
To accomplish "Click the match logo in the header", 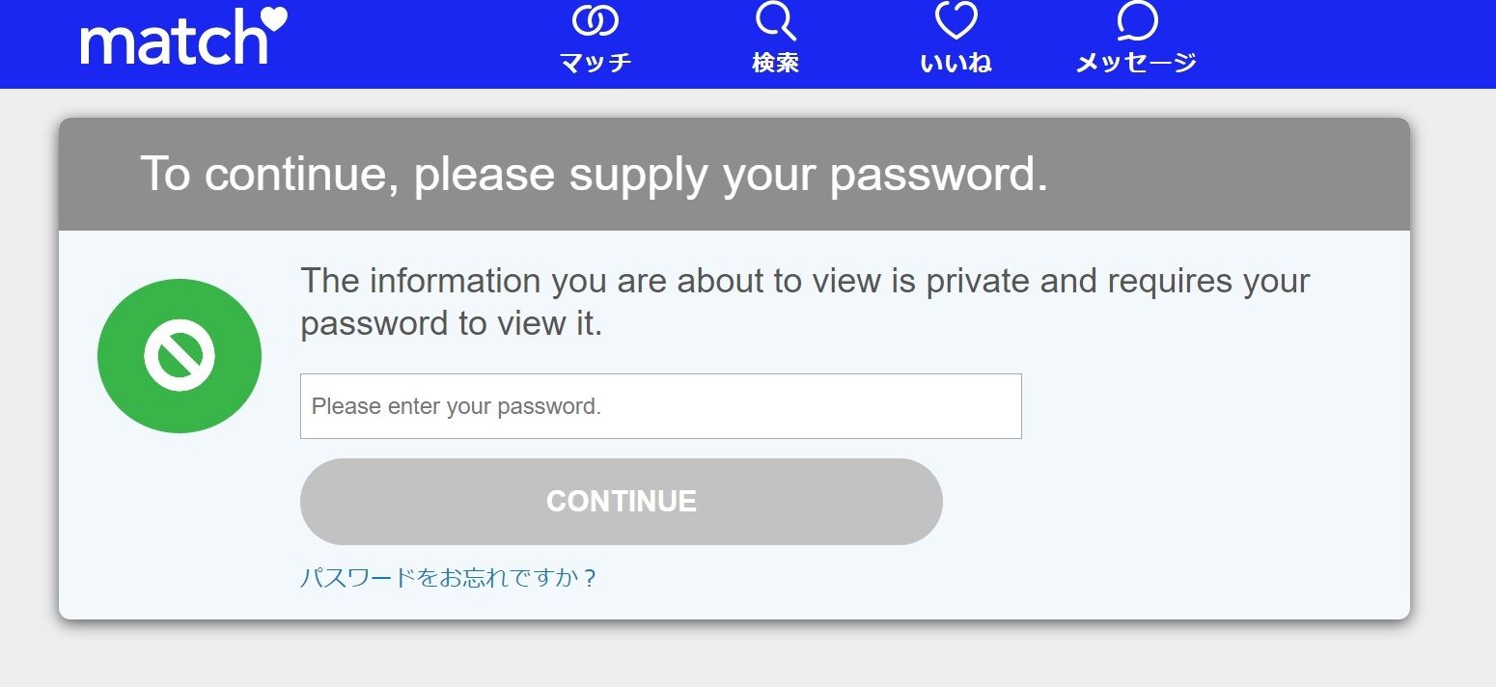I will pos(183,37).
